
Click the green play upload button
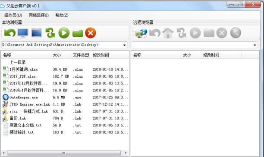point(64,33)
